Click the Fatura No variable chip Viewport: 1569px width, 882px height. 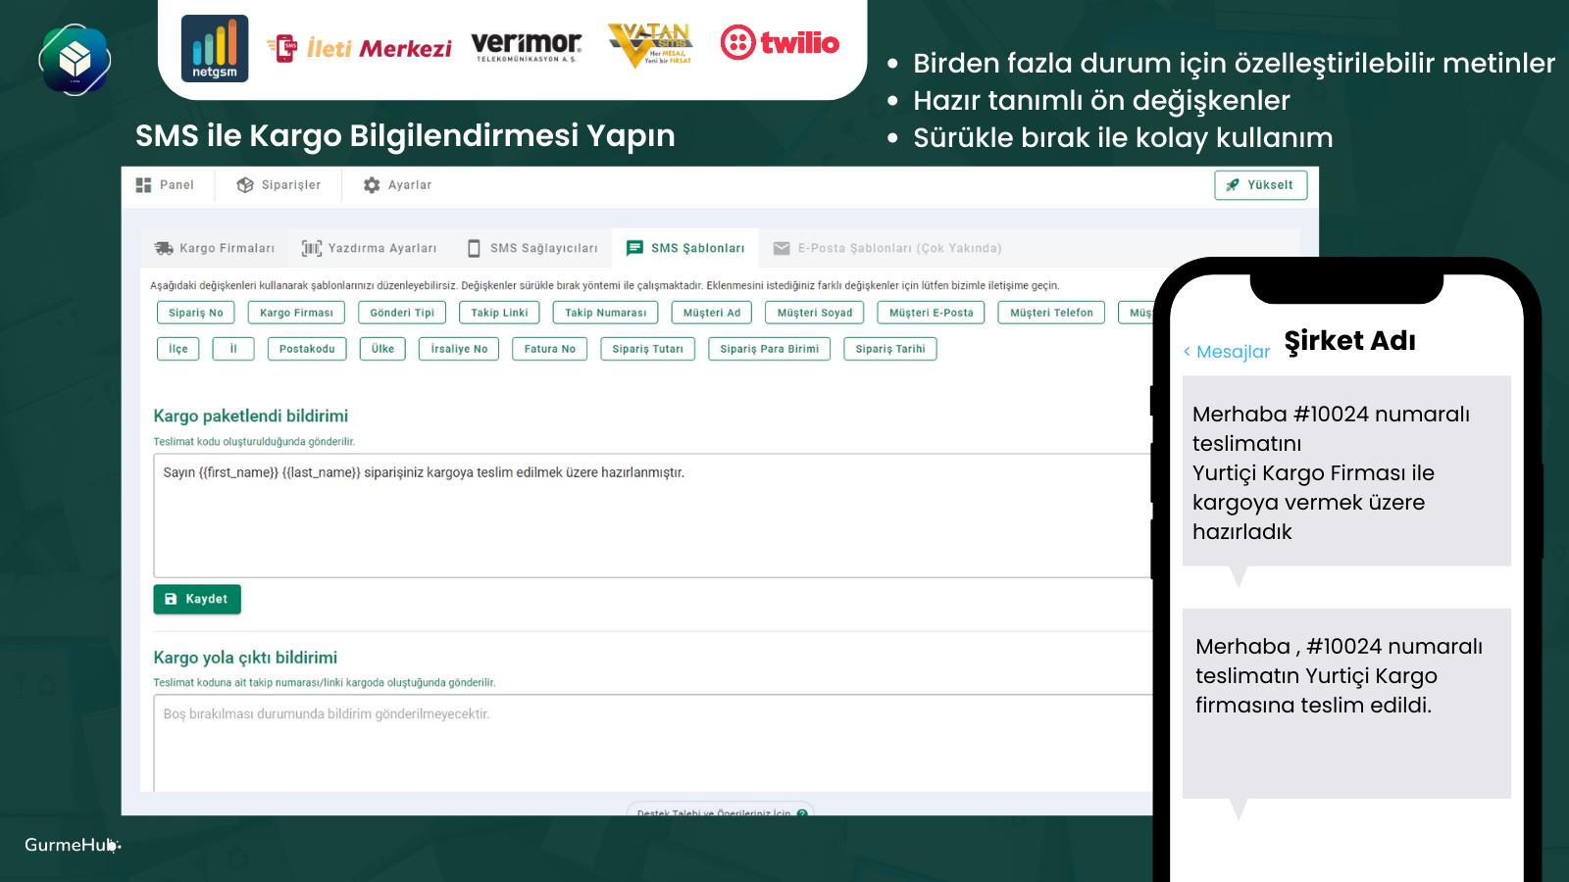[x=550, y=349]
